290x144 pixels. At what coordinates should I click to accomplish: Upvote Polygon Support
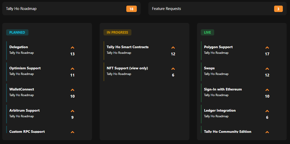(267, 48)
